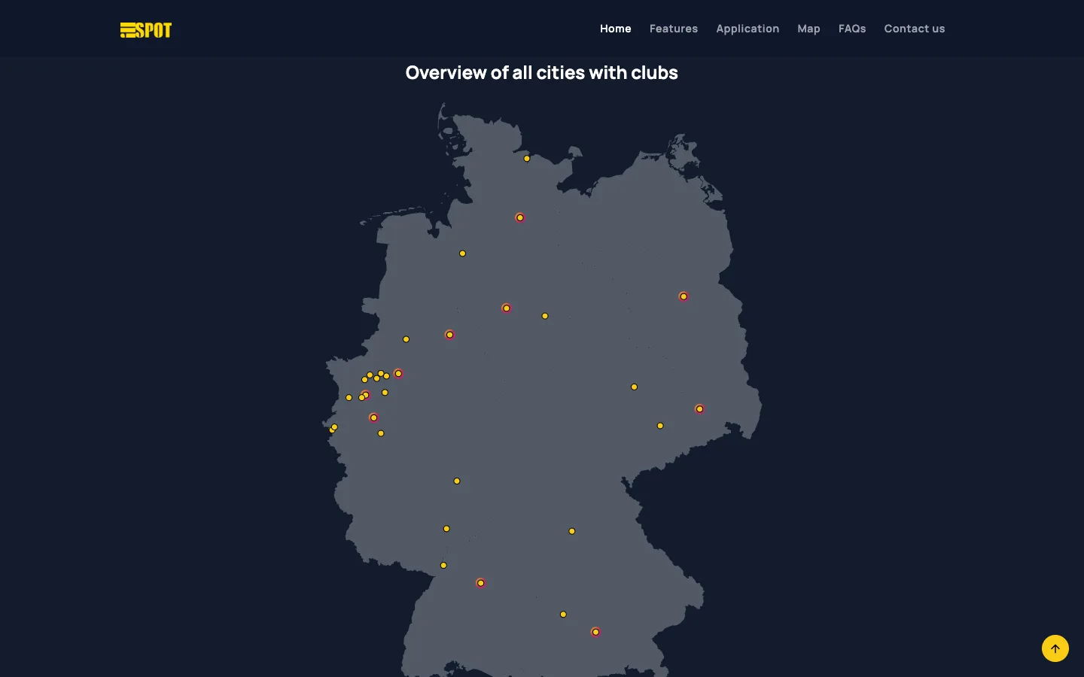Open the FAQs nav link
This screenshot has height=677, width=1084.
point(852,29)
